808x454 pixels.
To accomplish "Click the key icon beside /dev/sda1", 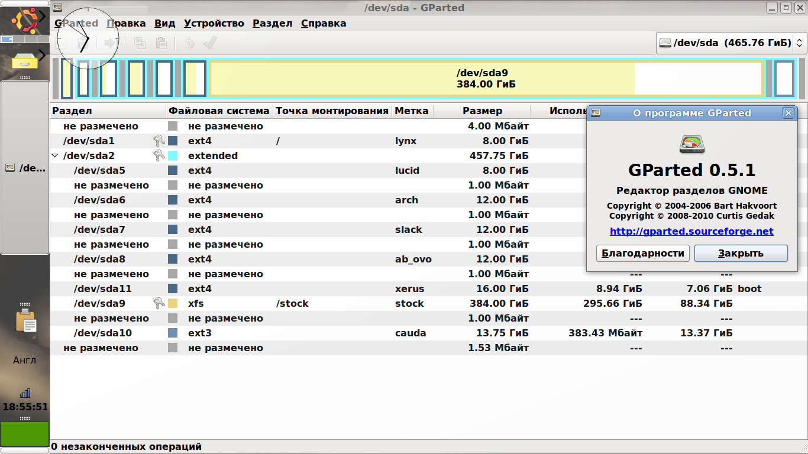I will (158, 141).
